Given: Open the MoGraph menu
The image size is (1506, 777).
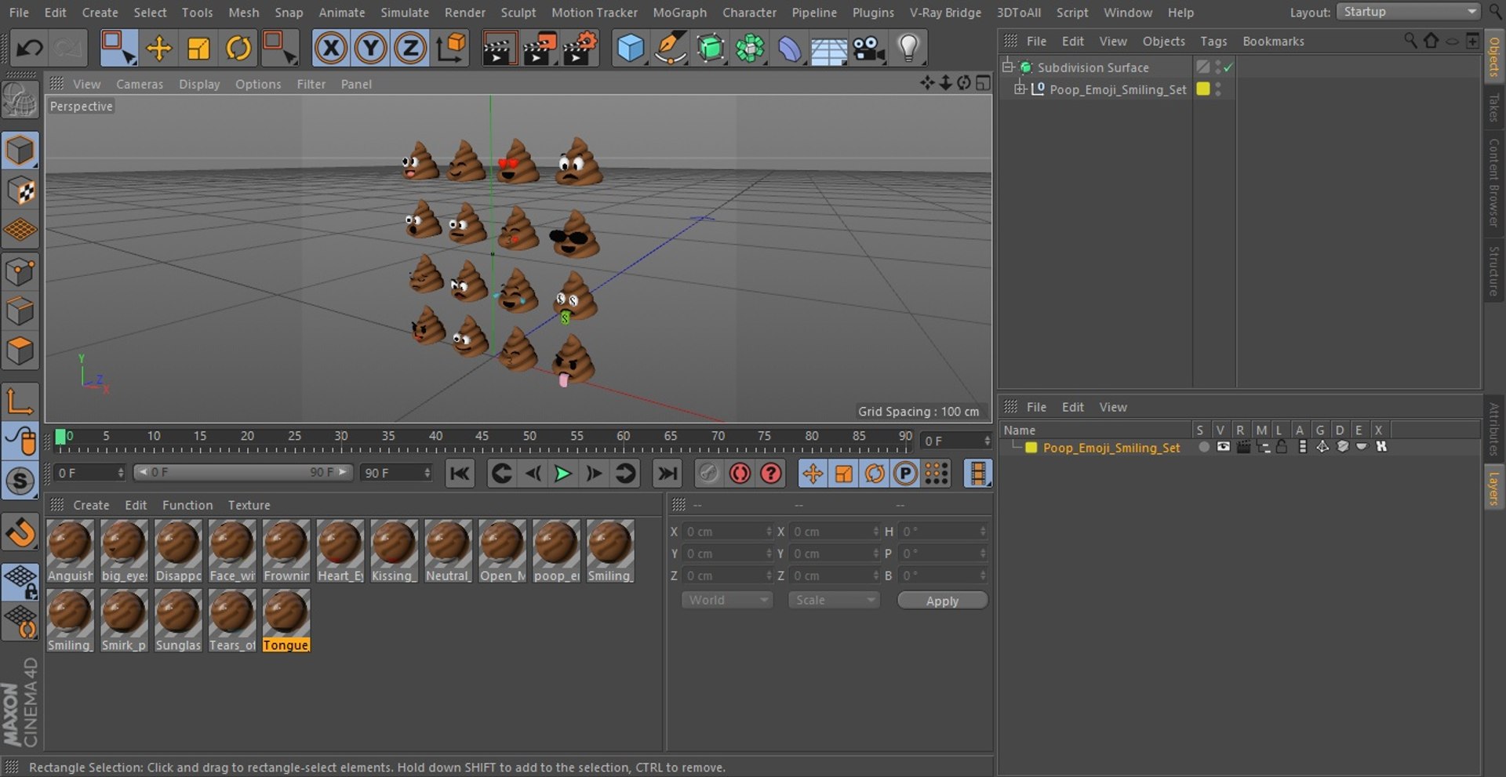Looking at the screenshot, I should tap(679, 13).
